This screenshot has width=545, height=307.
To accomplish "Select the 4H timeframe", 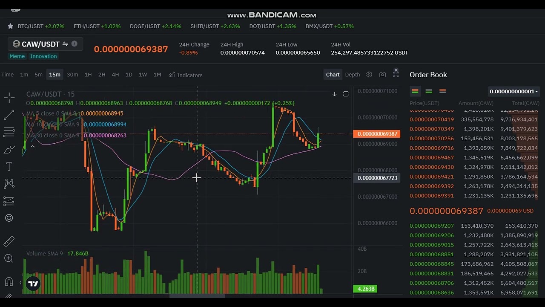I will coord(115,75).
